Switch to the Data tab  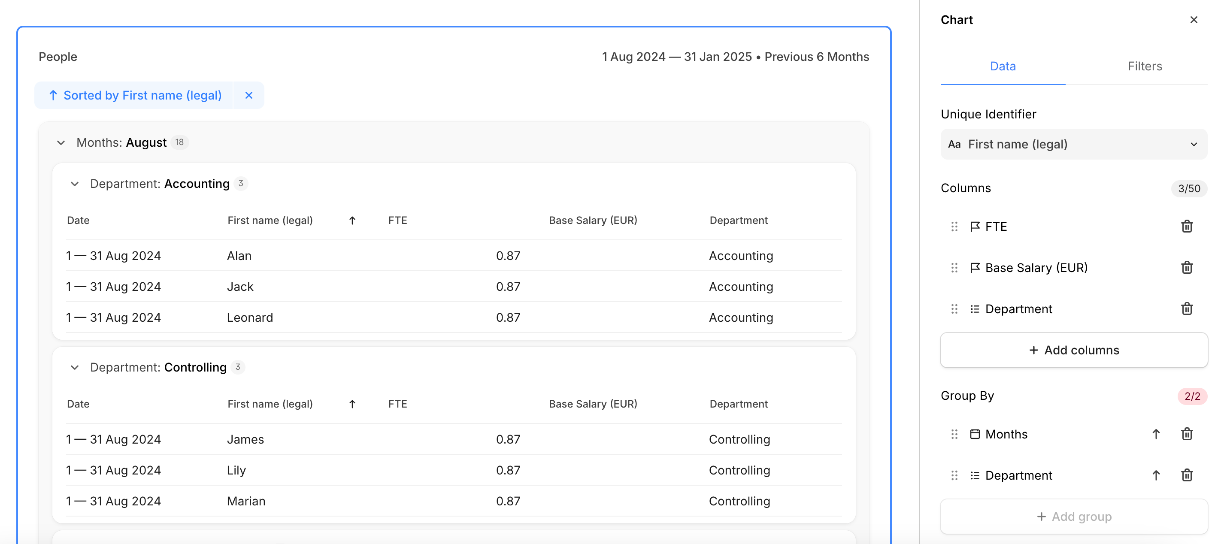point(1003,66)
